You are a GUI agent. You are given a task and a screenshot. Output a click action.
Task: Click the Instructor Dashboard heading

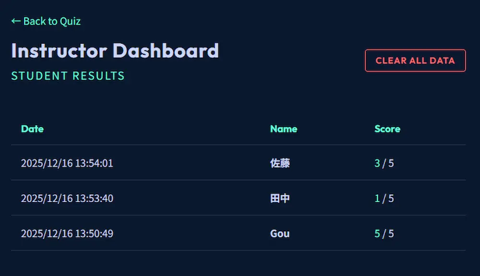coord(115,50)
